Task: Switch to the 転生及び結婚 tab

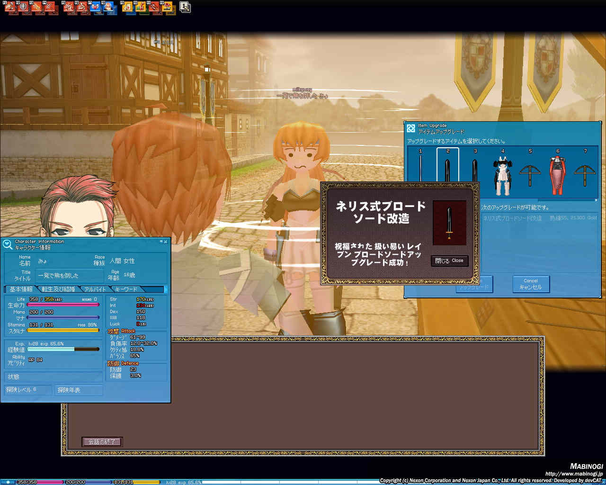Action: (x=59, y=289)
